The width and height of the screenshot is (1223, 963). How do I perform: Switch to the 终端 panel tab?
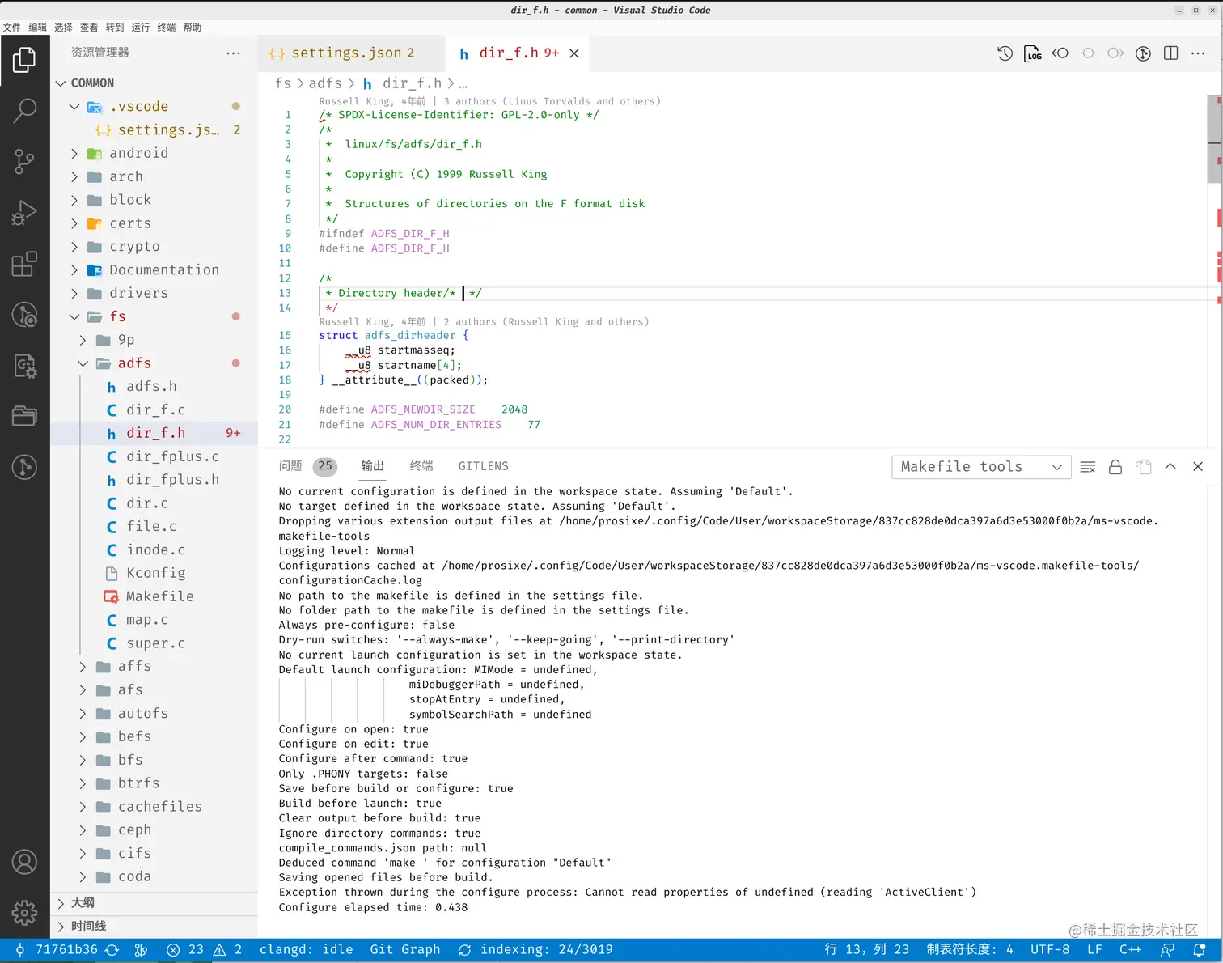tap(421, 466)
